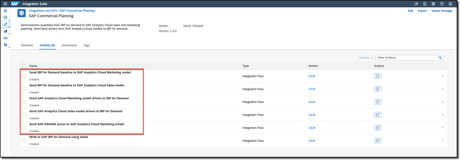The height and width of the screenshot is (160, 460).
Task: Open 'Send SAP S4HANA prices to SAP Analytics Cloud Marketing model'
Action: (77, 124)
